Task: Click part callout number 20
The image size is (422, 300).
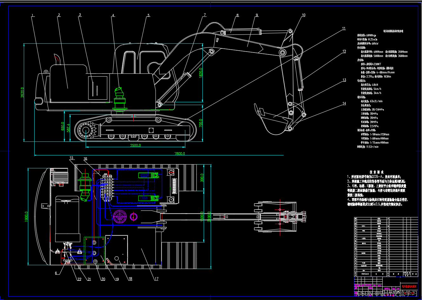Action: click(x=103, y=279)
